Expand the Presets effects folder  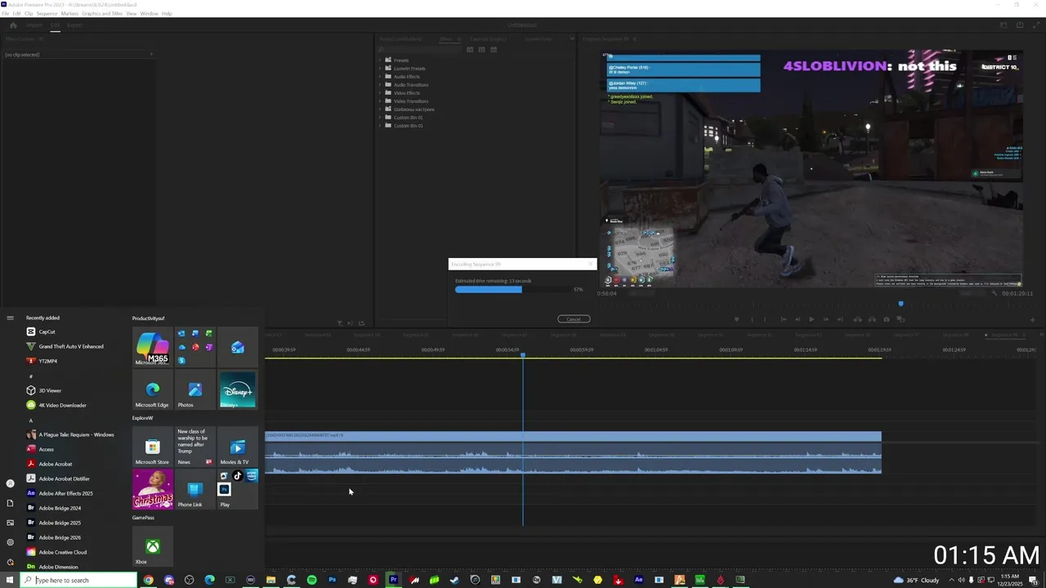[382, 60]
